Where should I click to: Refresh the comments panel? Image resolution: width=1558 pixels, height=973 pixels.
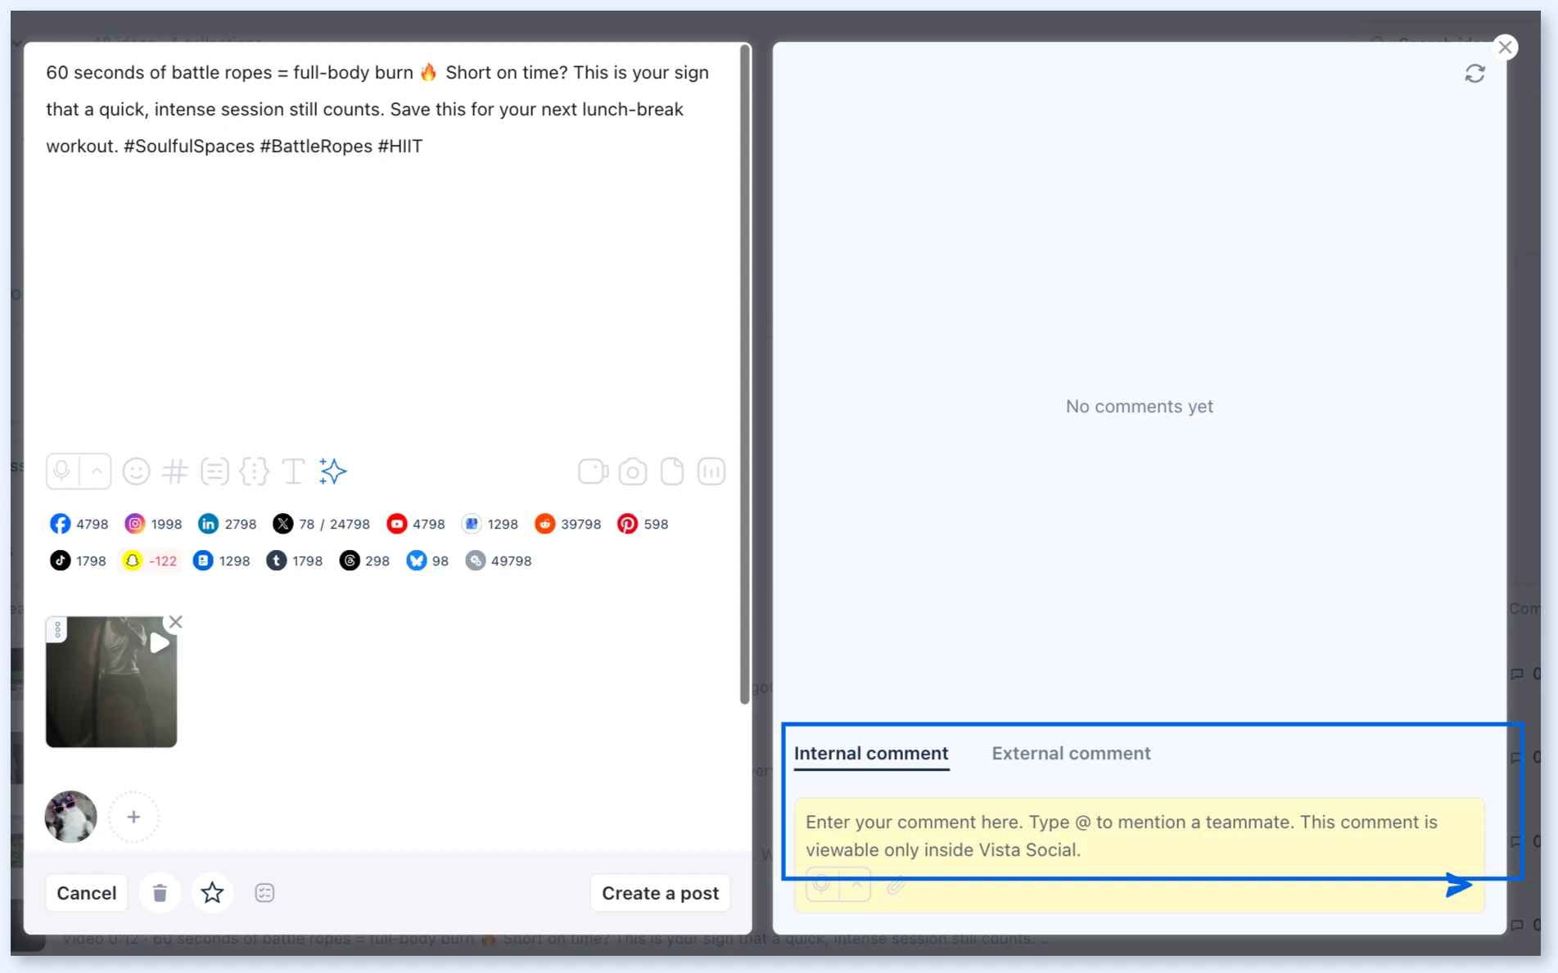[x=1474, y=74]
